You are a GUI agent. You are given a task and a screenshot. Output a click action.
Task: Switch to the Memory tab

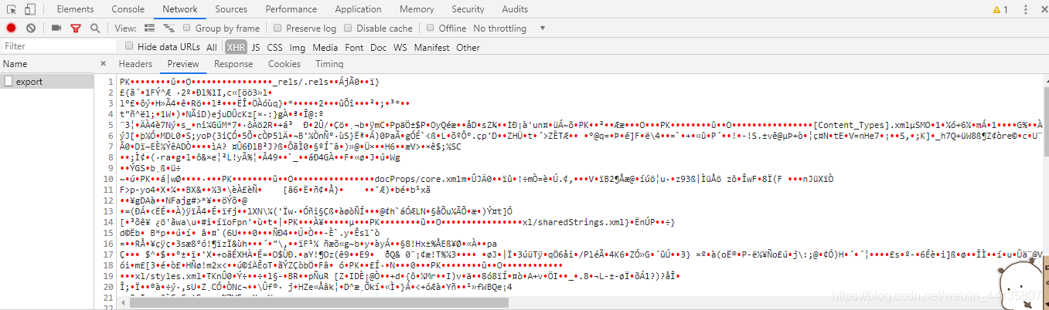pyautogui.click(x=417, y=9)
